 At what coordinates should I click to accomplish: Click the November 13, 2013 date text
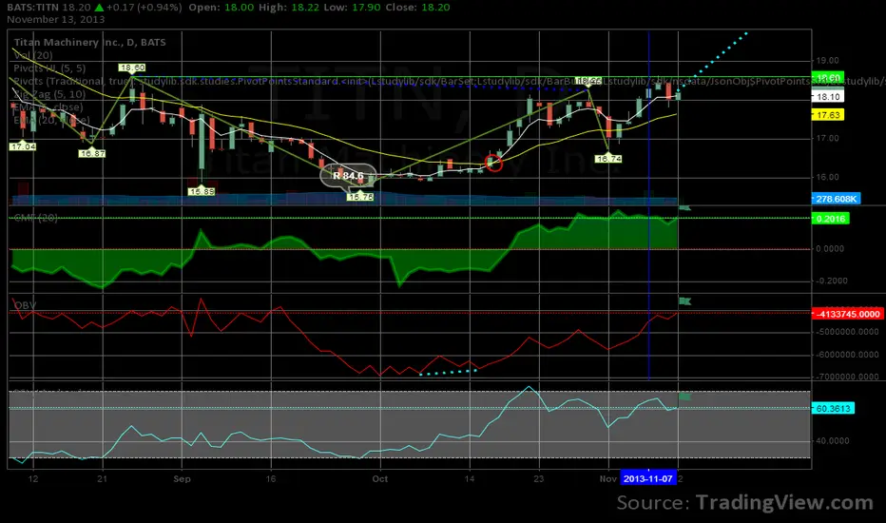click(x=56, y=19)
